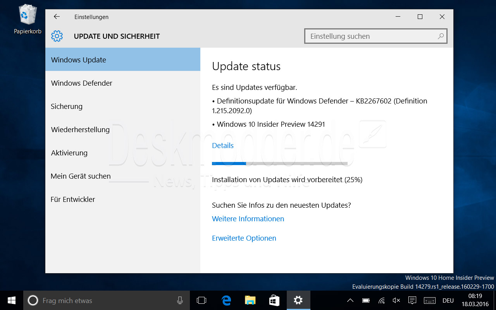Click the muted volume tray icon

click(x=396, y=300)
